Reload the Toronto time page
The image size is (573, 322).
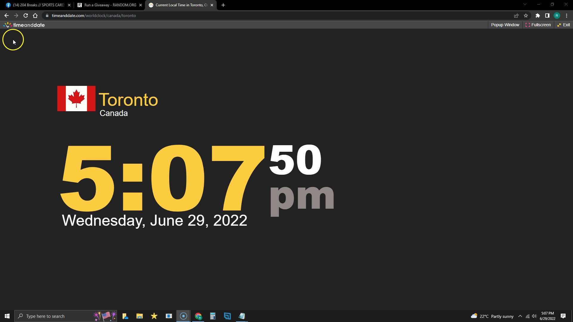26,16
